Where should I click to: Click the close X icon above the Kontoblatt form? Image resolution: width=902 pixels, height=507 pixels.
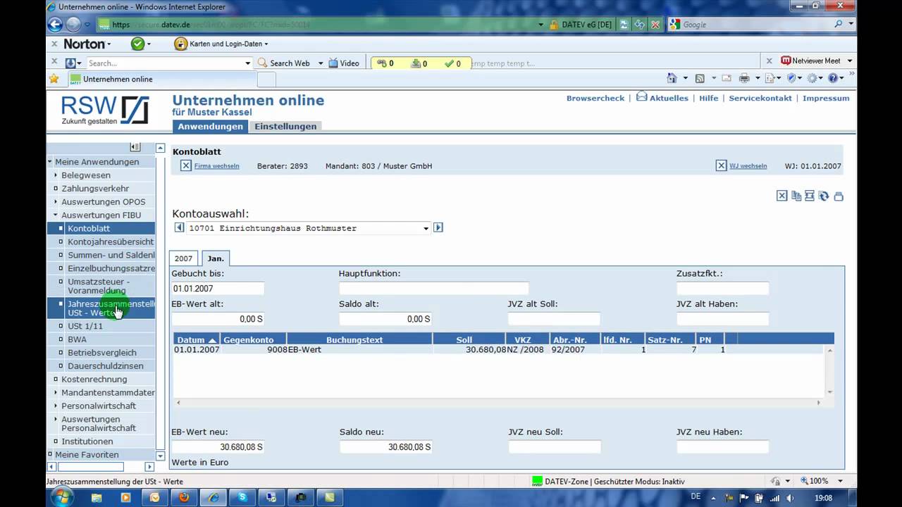(782, 196)
